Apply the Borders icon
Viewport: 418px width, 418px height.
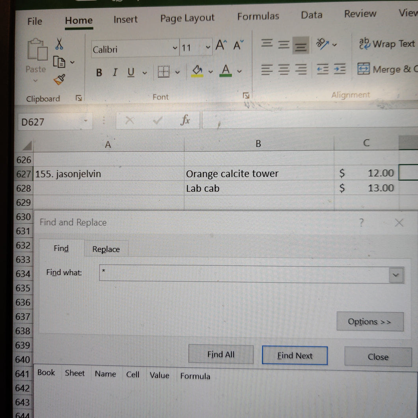click(x=163, y=72)
